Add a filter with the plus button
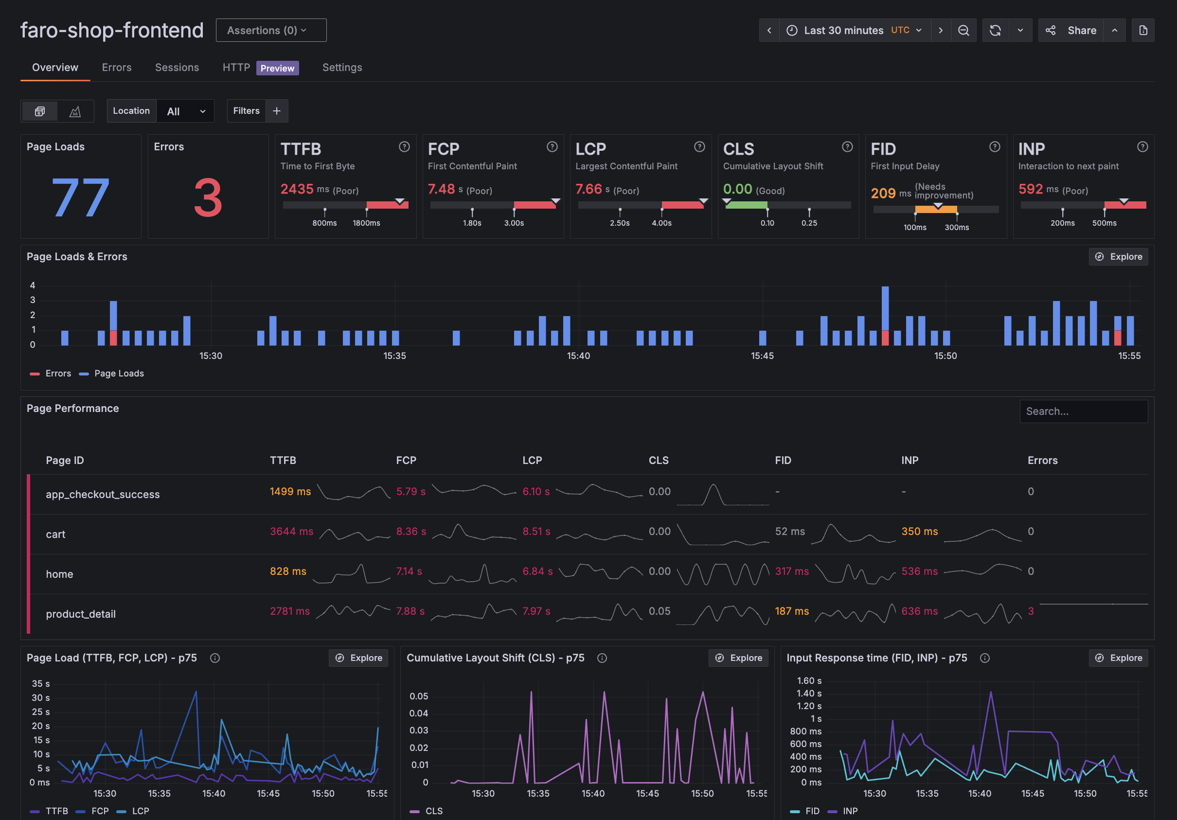The image size is (1177, 820). click(276, 111)
